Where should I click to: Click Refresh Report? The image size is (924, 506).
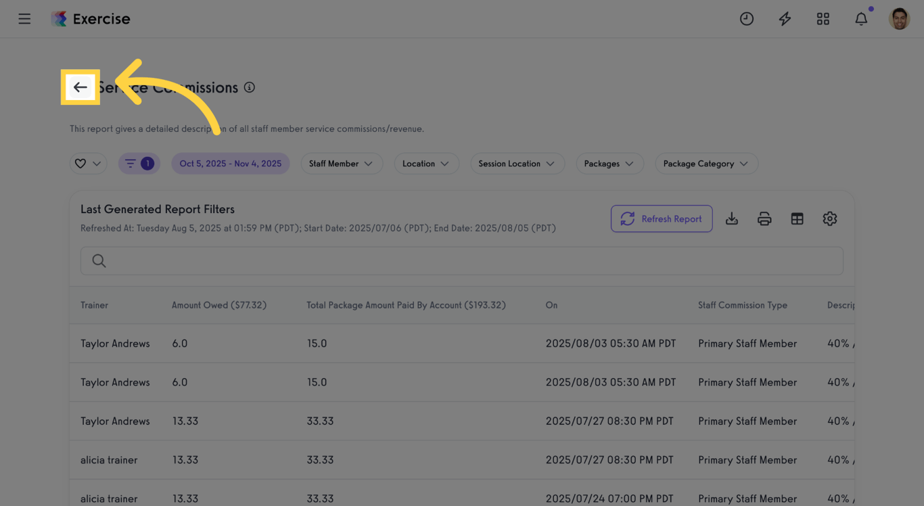(x=662, y=218)
